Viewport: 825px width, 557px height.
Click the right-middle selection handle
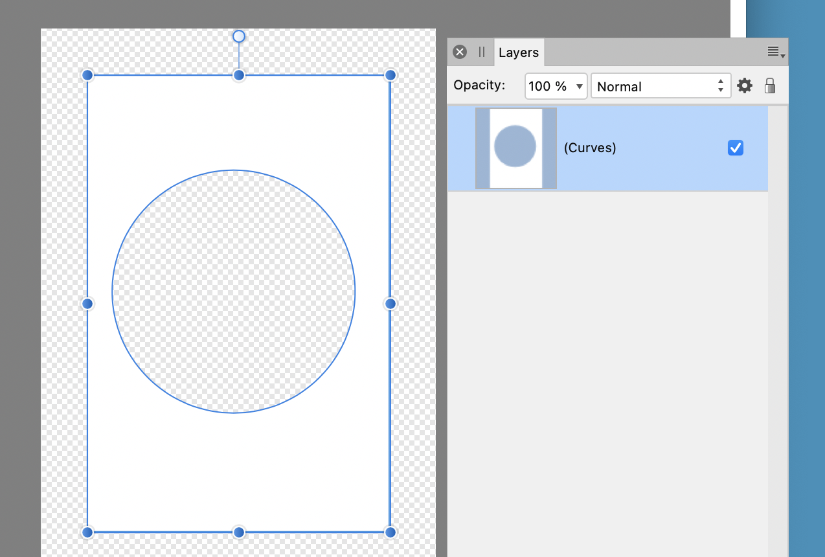(x=390, y=304)
